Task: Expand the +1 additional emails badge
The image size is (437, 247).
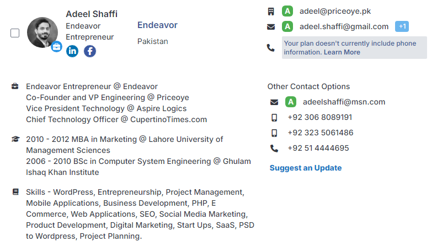Action: [402, 26]
